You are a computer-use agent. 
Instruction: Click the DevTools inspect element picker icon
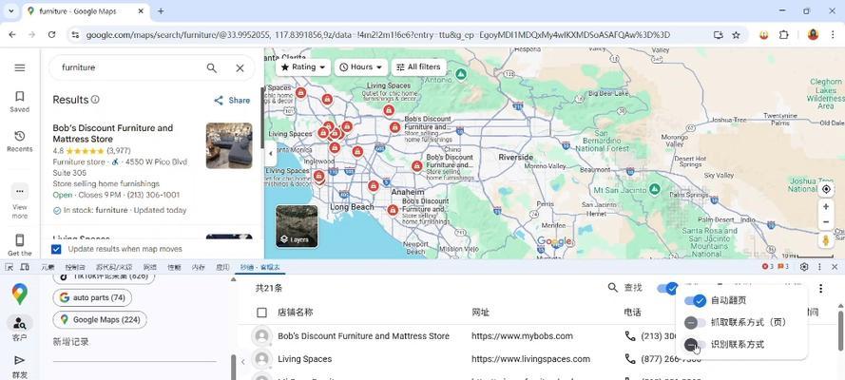tap(10, 267)
